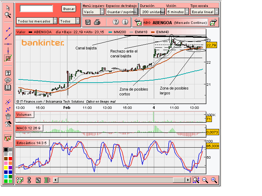This screenshot has height=196, width=262.
Task: Click the printer icon
Action: pos(97,22)
